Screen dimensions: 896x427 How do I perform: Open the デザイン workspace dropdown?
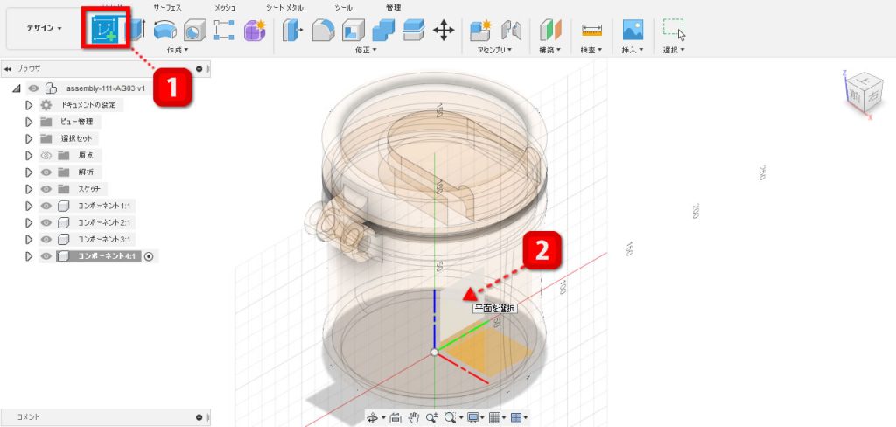(44, 28)
